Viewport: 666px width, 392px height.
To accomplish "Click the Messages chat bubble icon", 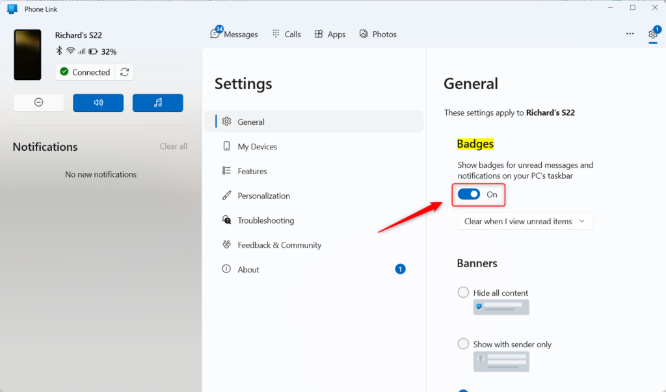I will [x=215, y=34].
